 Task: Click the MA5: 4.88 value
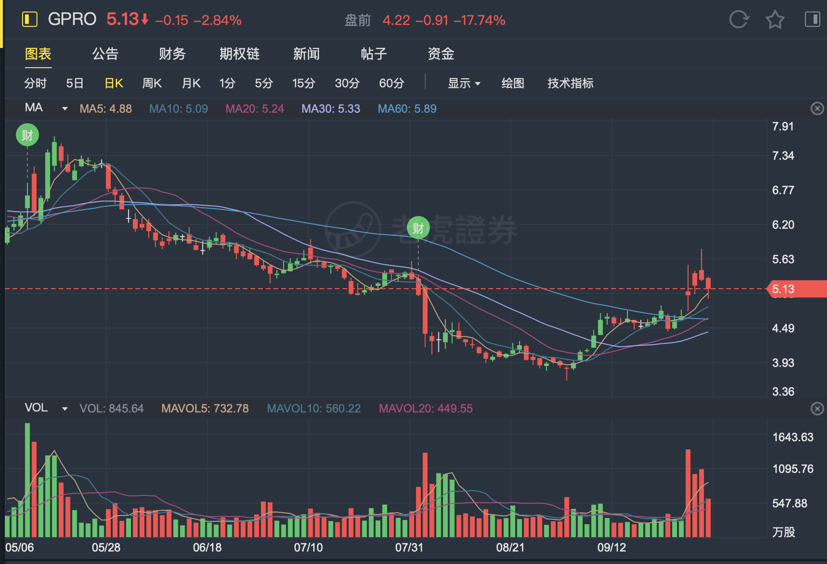(106, 109)
